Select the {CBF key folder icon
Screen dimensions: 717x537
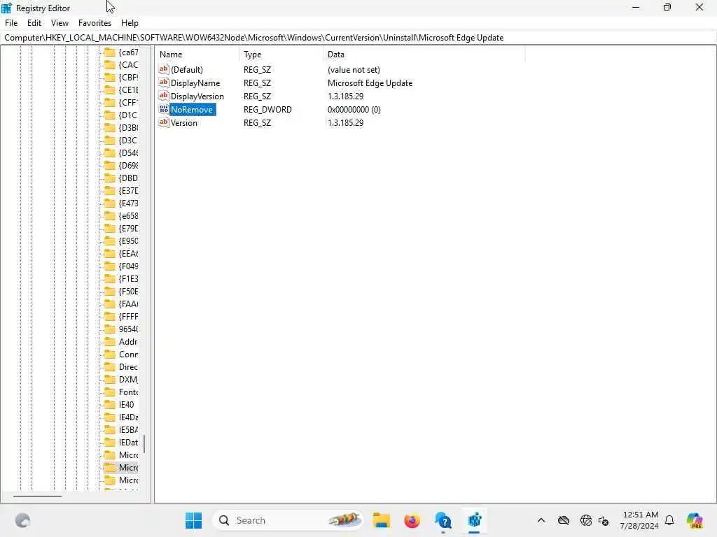click(110, 77)
